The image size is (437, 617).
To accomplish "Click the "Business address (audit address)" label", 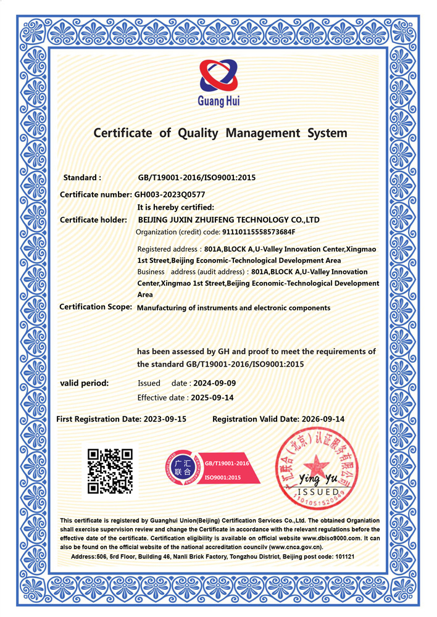I will 191,271.
